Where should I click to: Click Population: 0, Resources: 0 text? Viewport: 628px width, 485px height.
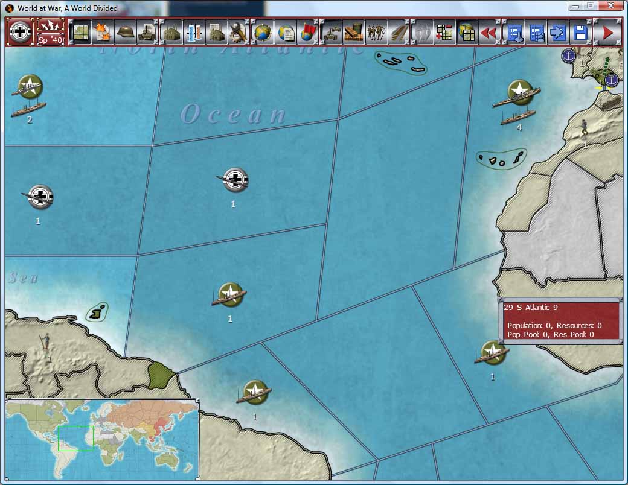554,325
